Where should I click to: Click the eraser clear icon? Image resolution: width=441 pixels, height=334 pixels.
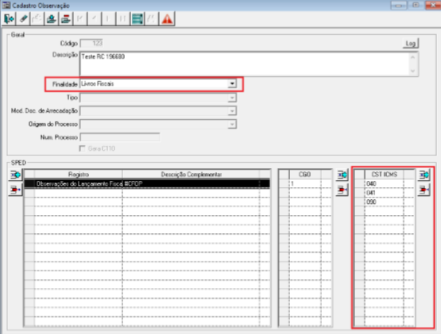pos(23,19)
